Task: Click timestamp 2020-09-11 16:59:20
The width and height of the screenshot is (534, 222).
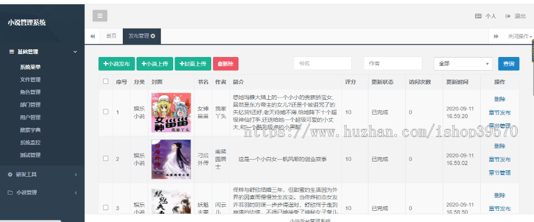Action: pos(460,112)
